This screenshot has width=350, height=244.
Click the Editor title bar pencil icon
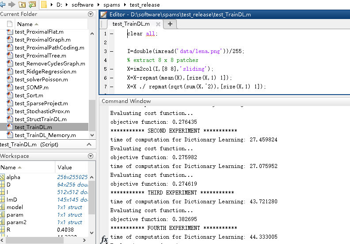click(x=103, y=15)
